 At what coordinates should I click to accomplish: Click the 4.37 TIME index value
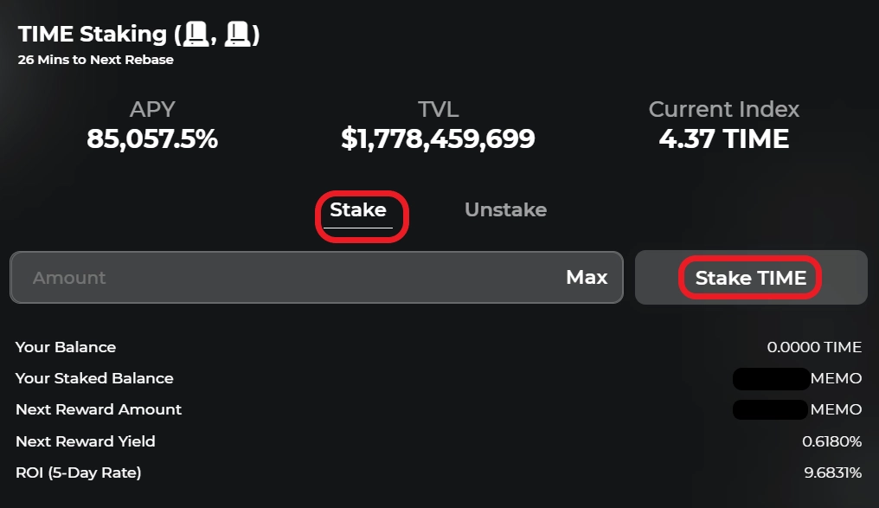point(723,138)
